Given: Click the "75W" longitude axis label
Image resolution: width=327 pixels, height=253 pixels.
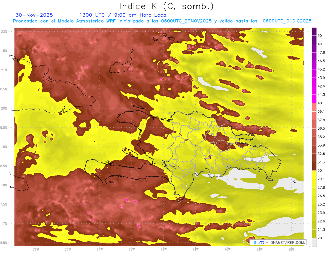Looking at the screenshot, I should pyautogui.click(x=68, y=249).
